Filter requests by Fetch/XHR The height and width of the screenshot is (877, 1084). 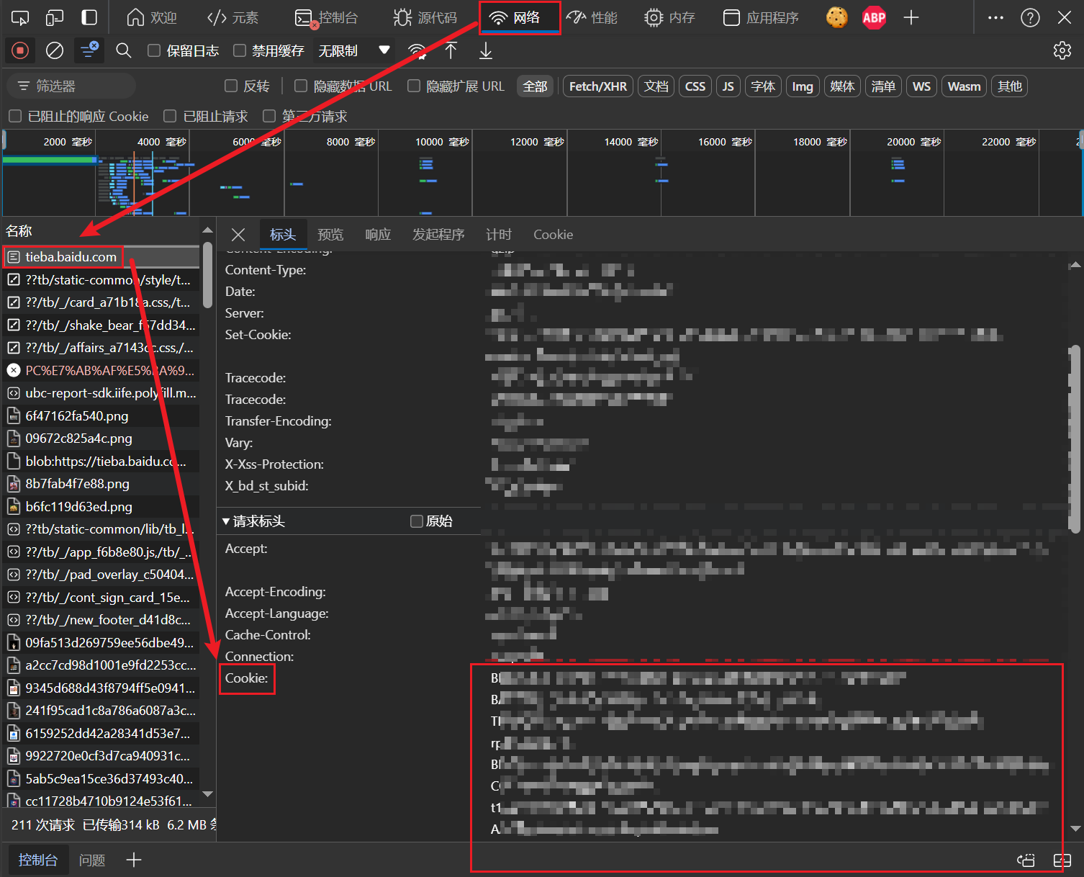click(598, 86)
